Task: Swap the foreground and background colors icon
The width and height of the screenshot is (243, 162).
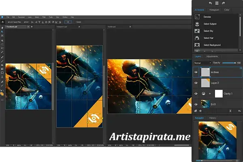Action: point(3,91)
